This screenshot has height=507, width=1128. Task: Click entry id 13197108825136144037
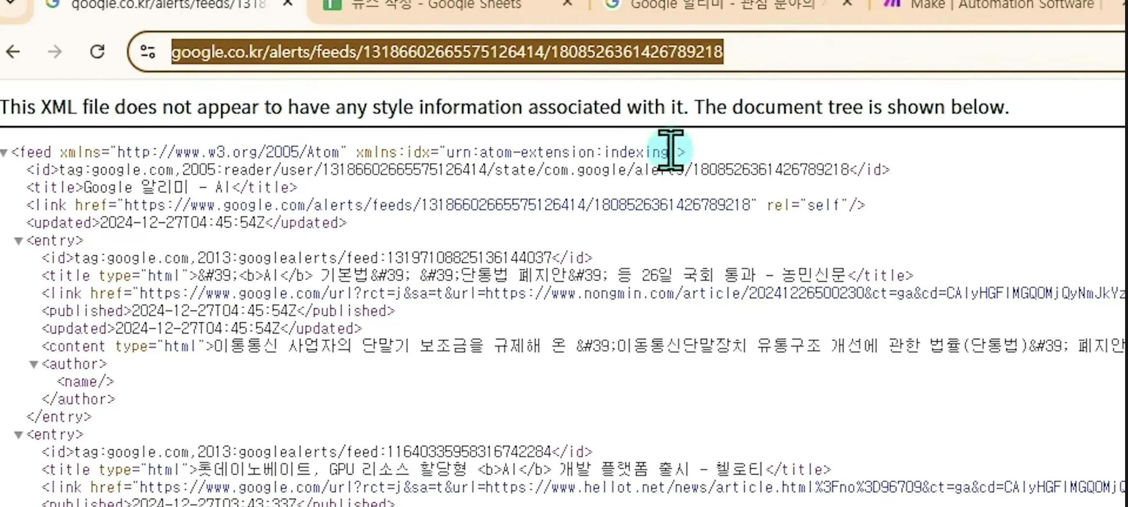click(317, 257)
